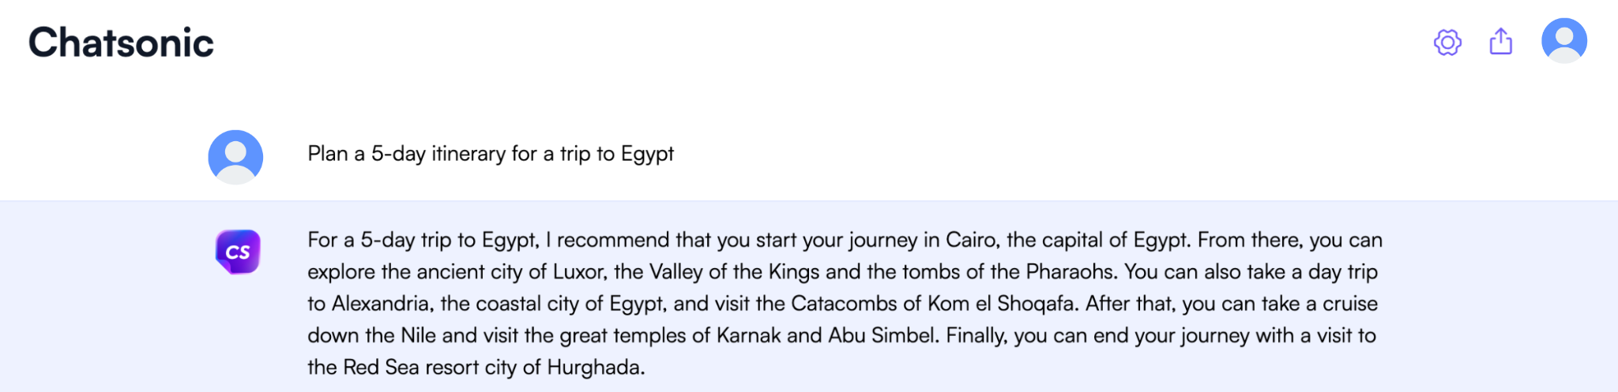The image size is (1618, 392).
Task: Click the word "Nile" in the response
Action: 418,336
